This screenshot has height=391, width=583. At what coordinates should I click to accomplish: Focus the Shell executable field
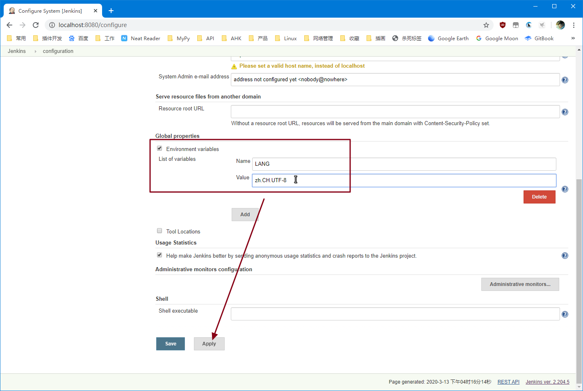click(395, 314)
